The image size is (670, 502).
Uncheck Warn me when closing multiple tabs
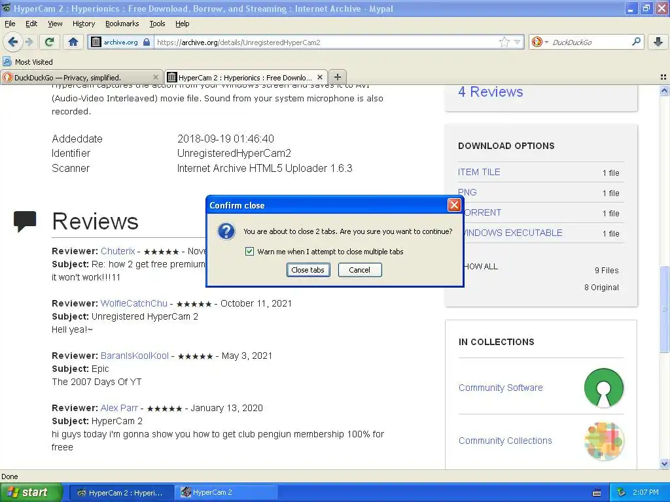[x=249, y=252]
